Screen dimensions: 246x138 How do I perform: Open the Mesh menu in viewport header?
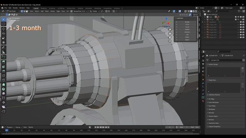point(47,11)
